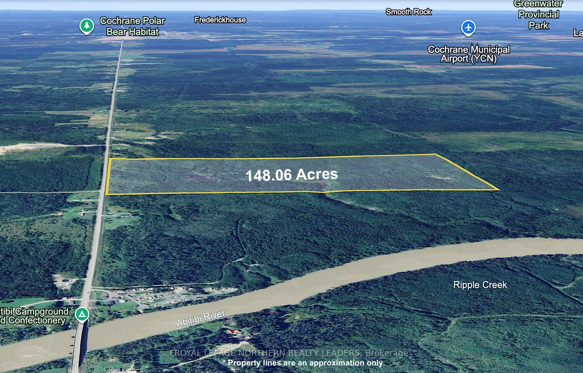Select the Frederickhouse place label

(x=220, y=20)
